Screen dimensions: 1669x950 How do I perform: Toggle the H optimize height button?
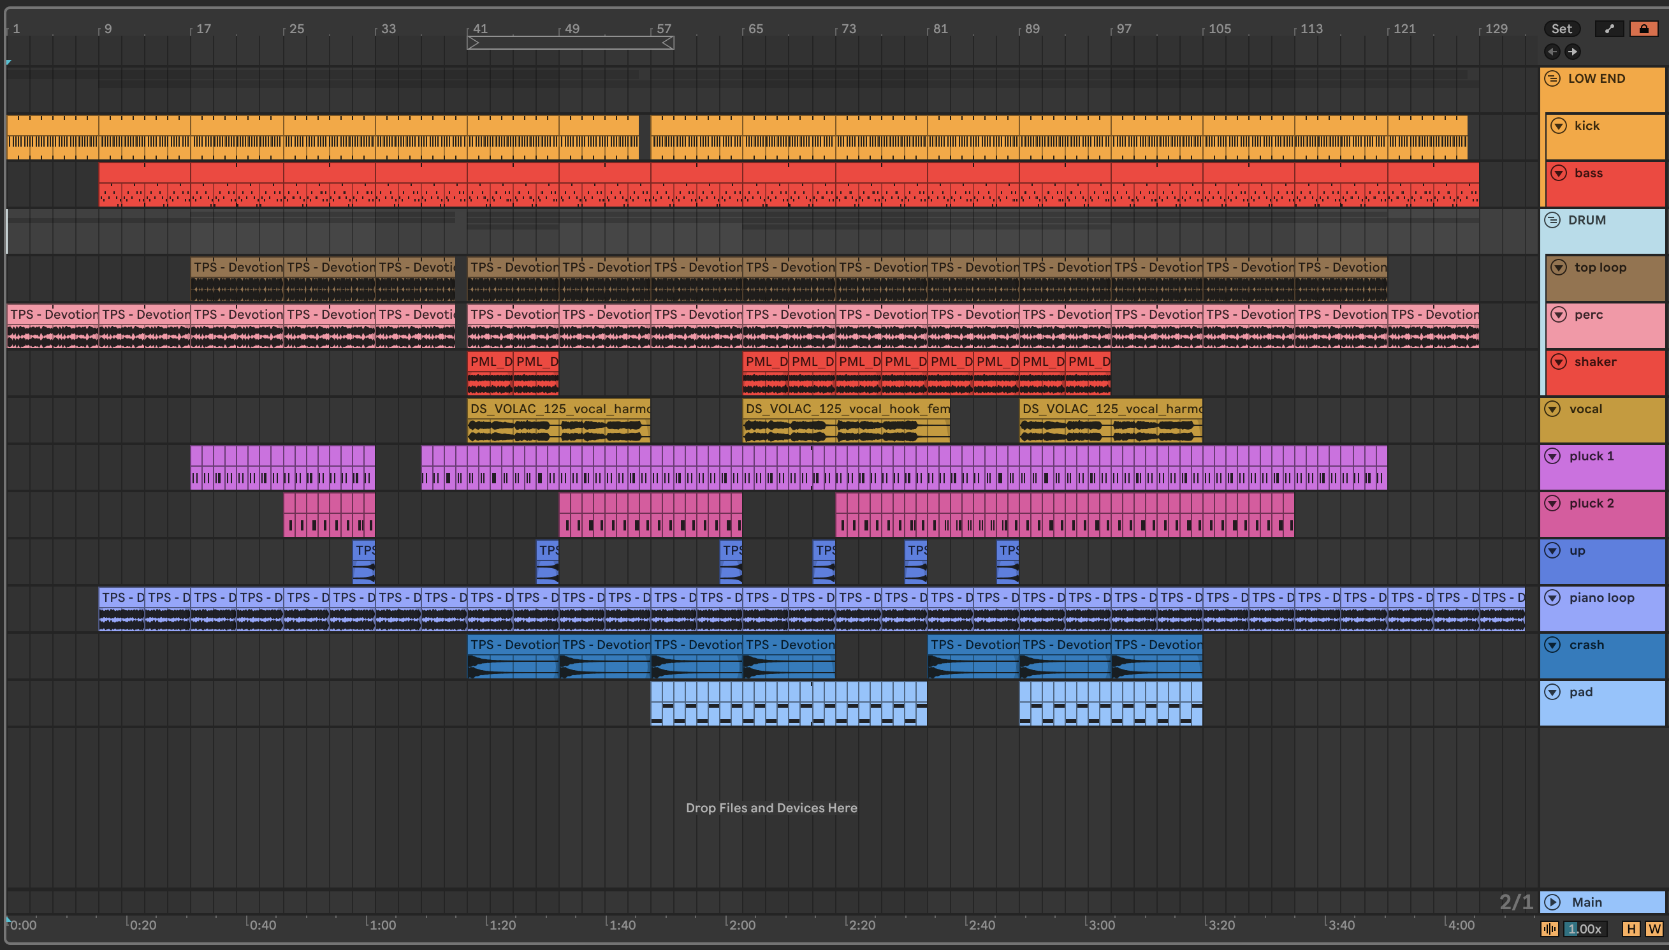click(1631, 928)
